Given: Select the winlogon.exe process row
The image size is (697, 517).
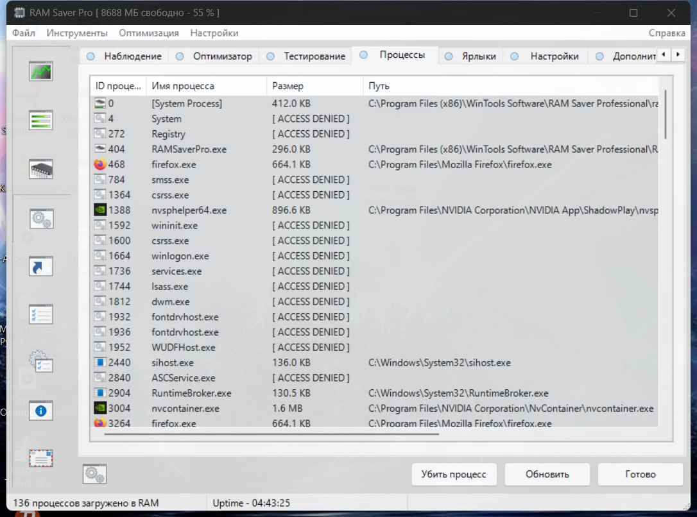Looking at the screenshot, I should pos(374,256).
